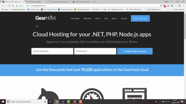Screen dimensions: 186x104
Task: Click the START FOR FREE button
Action: click(x=140, y=18)
